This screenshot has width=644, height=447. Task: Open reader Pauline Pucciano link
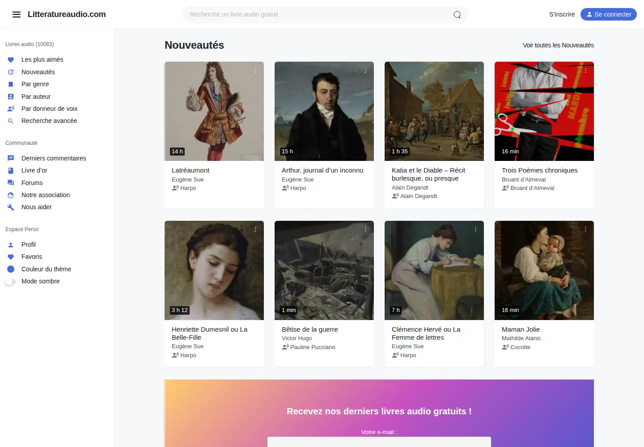click(x=313, y=347)
